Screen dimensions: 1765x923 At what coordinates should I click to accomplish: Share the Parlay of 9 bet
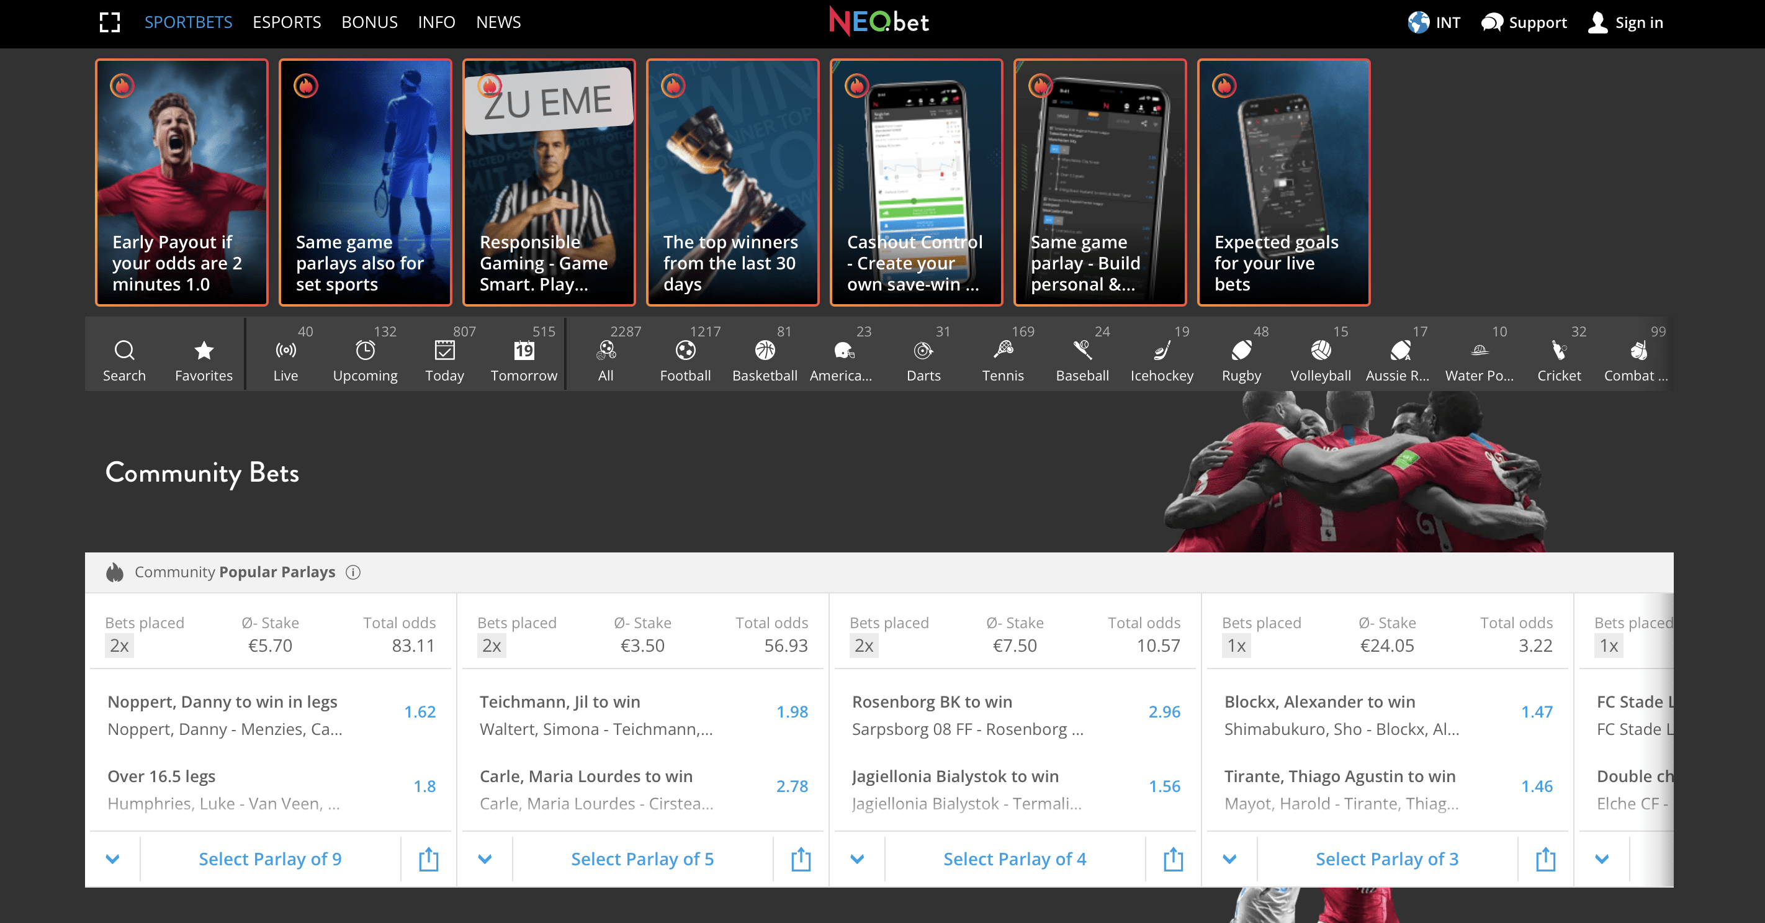428,858
